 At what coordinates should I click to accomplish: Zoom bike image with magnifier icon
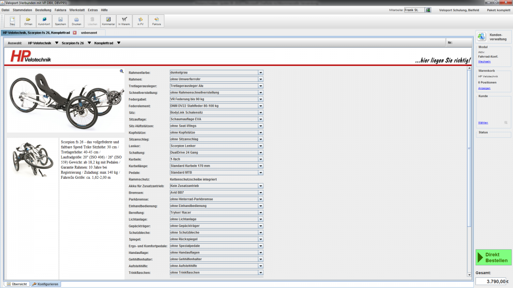tap(121, 72)
